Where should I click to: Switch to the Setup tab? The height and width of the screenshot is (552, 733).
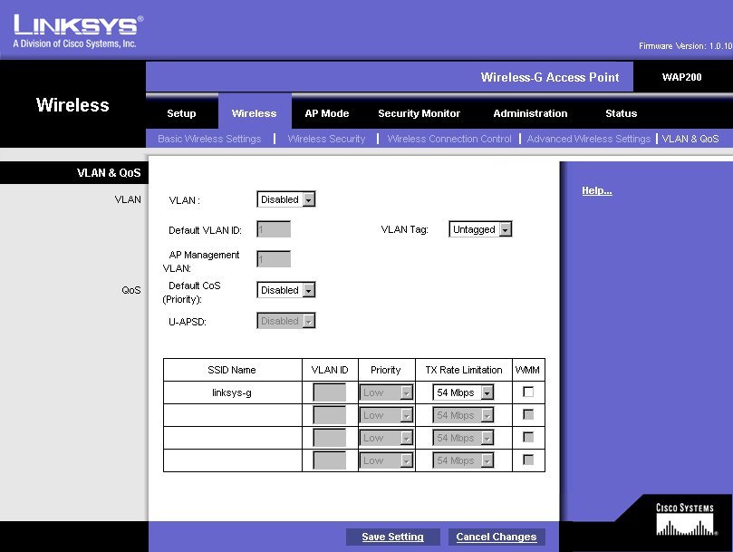pos(181,113)
